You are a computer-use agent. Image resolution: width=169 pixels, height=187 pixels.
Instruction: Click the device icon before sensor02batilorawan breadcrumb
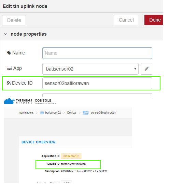click(x=86, y=113)
